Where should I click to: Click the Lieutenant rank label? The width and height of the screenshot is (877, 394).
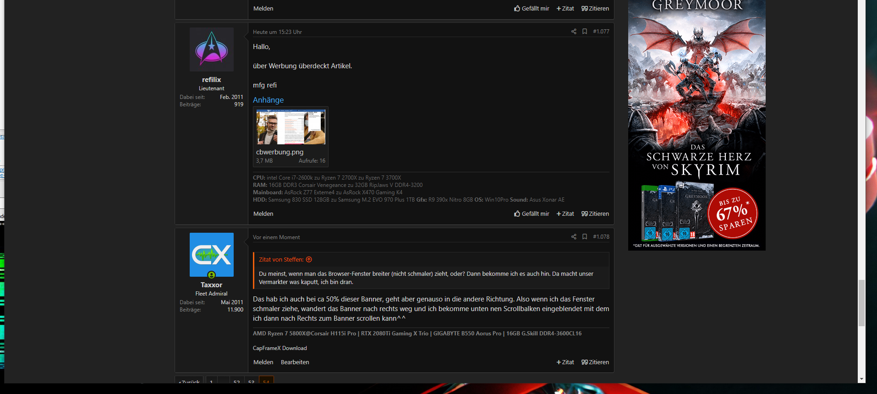[x=211, y=88]
